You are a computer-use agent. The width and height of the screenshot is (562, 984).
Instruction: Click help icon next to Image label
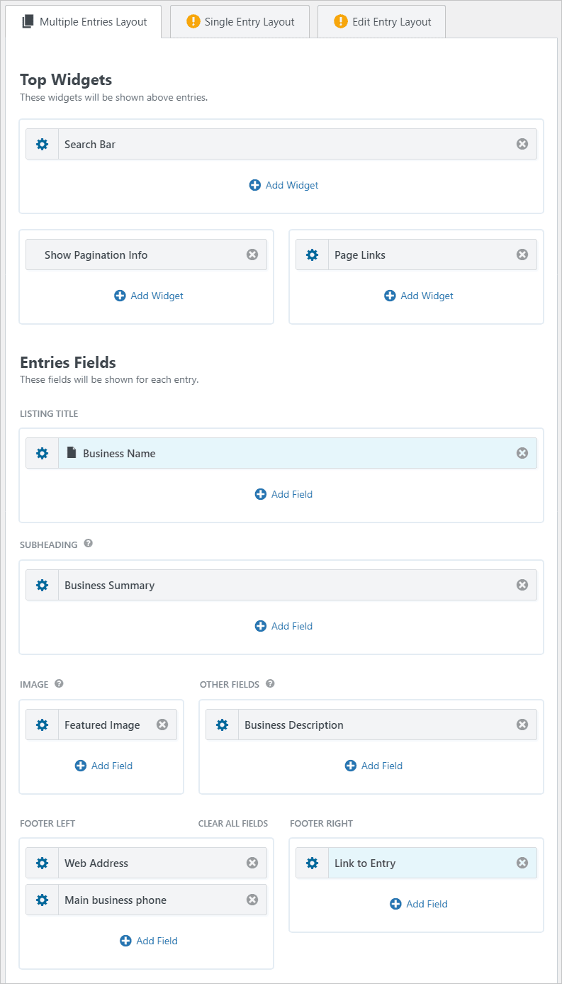coord(59,684)
